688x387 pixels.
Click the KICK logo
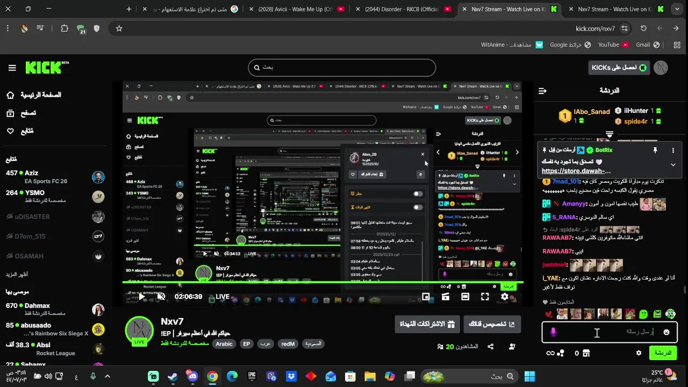(x=47, y=67)
